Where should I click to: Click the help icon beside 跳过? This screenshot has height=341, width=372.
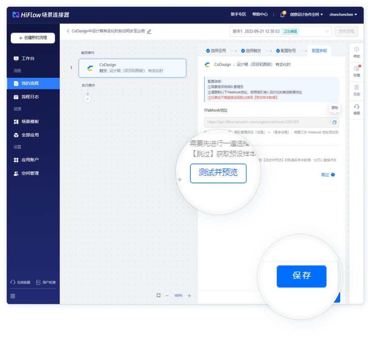(333, 174)
